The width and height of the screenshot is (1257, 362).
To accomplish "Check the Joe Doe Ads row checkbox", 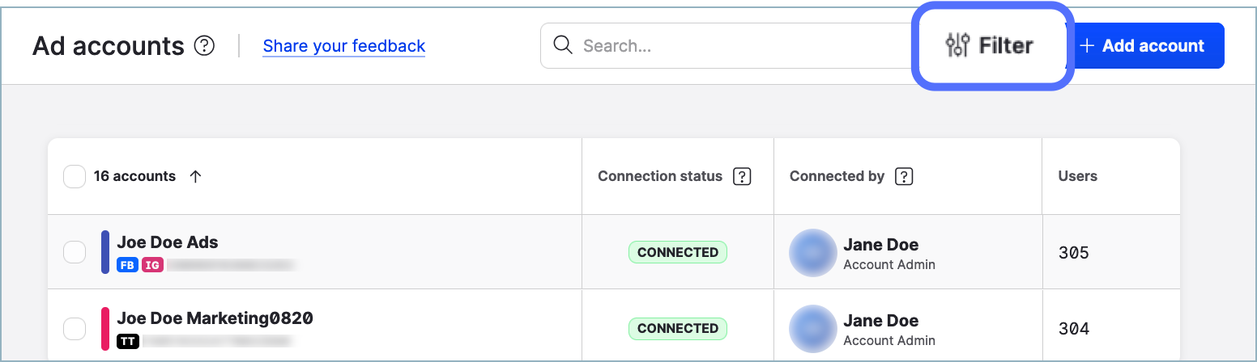I will (x=75, y=253).
